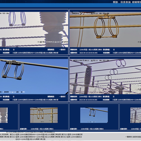Click the alarm time under the yellow rings feed
Screen dimensions: 141x141
(x=89, y=53)
